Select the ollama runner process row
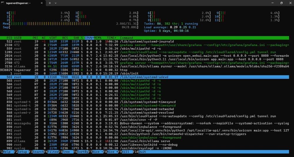Image resolution: width=294 pixels, height=157 pixels. click(x=144, y=66)
